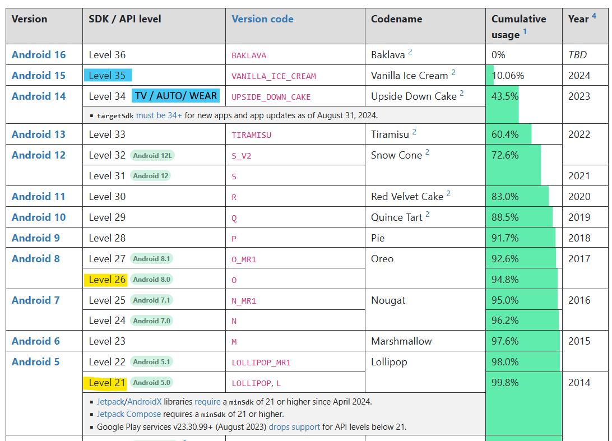
Task: Select the N_MR1 version code
Action: click(244, 301)
